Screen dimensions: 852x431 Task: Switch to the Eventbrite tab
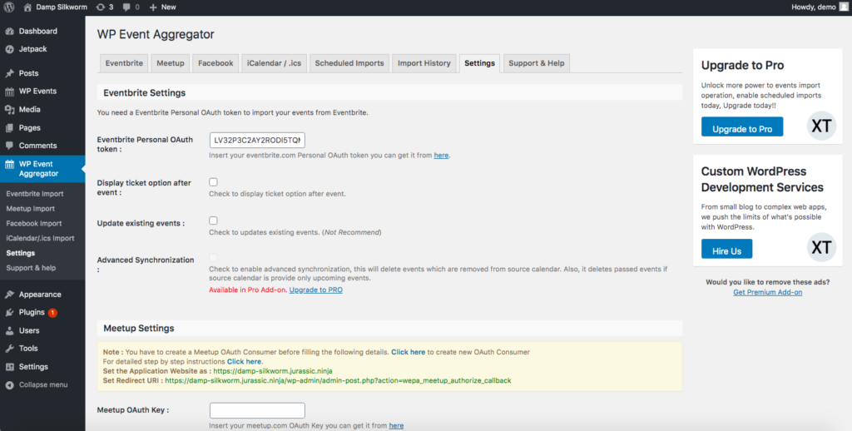(124, 63)
